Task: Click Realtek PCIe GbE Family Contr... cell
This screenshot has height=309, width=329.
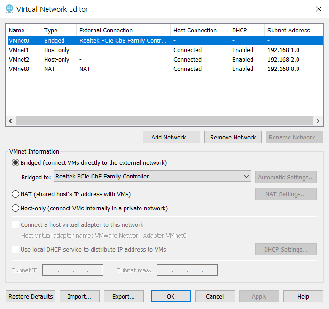Action: (x=123, y=40)
